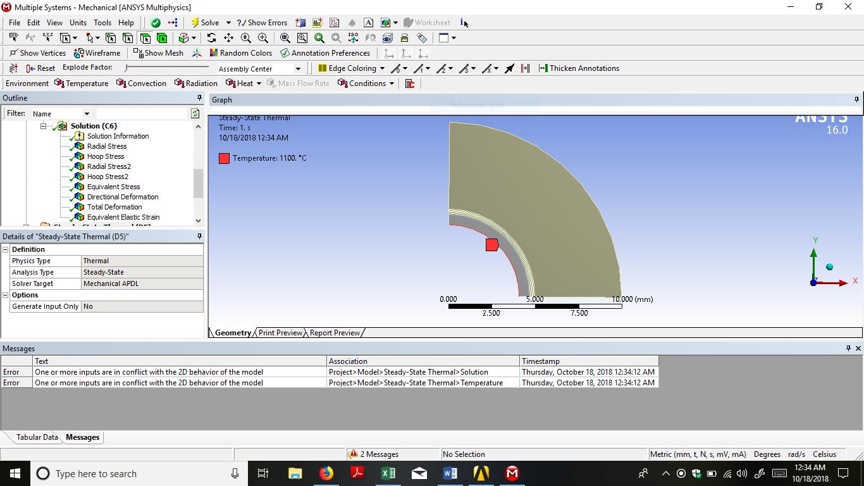The image size is (864, 486).
Task: Collapse the Options section
Action: (x=6, y=295)
